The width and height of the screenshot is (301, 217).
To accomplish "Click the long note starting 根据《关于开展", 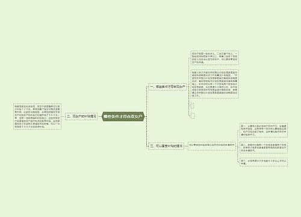I will pyautogui.click(x=214, y=84).
